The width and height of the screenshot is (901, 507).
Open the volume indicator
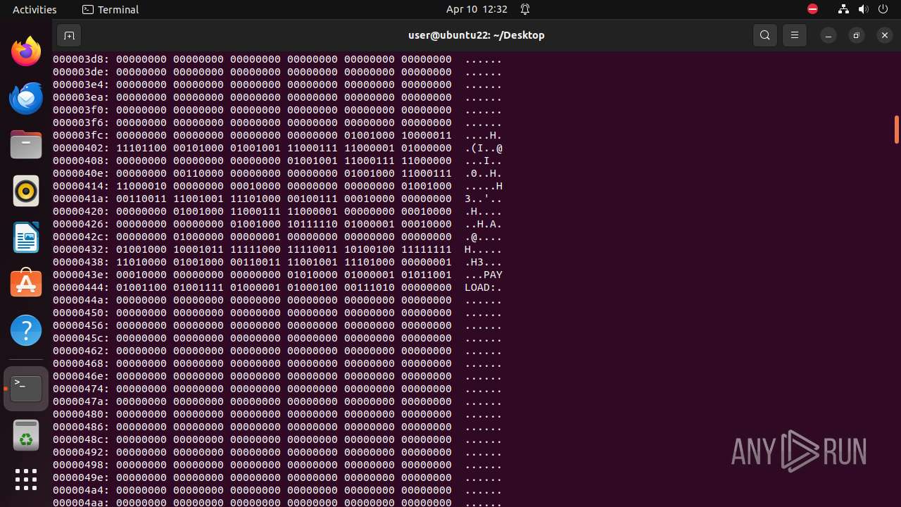coord(864,9)
